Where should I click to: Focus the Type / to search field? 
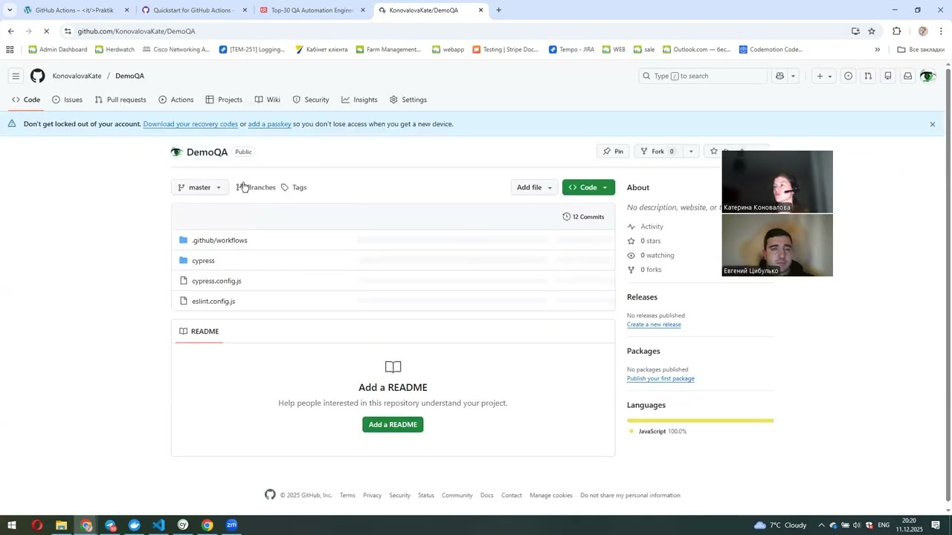(703, 76)
